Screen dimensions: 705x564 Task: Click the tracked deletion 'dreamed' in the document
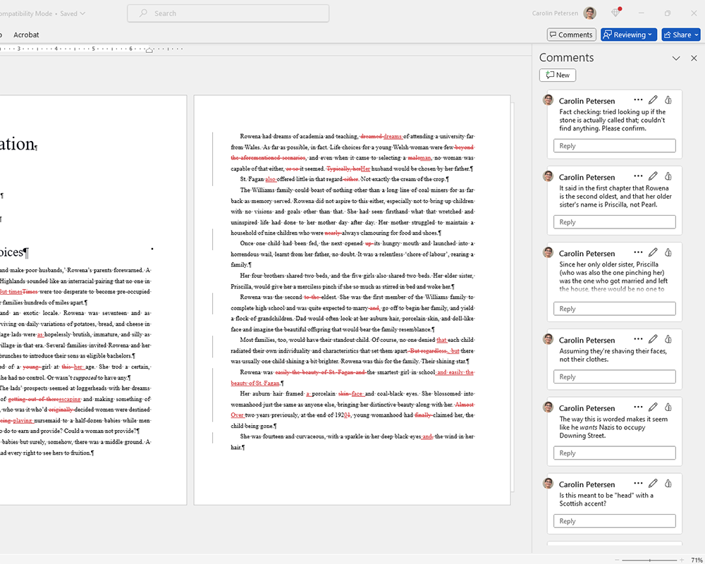tap(371, 136)
